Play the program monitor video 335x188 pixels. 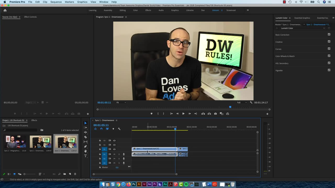183,114
